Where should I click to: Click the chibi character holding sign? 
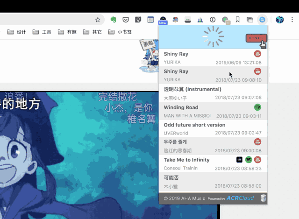pos(149,56)
